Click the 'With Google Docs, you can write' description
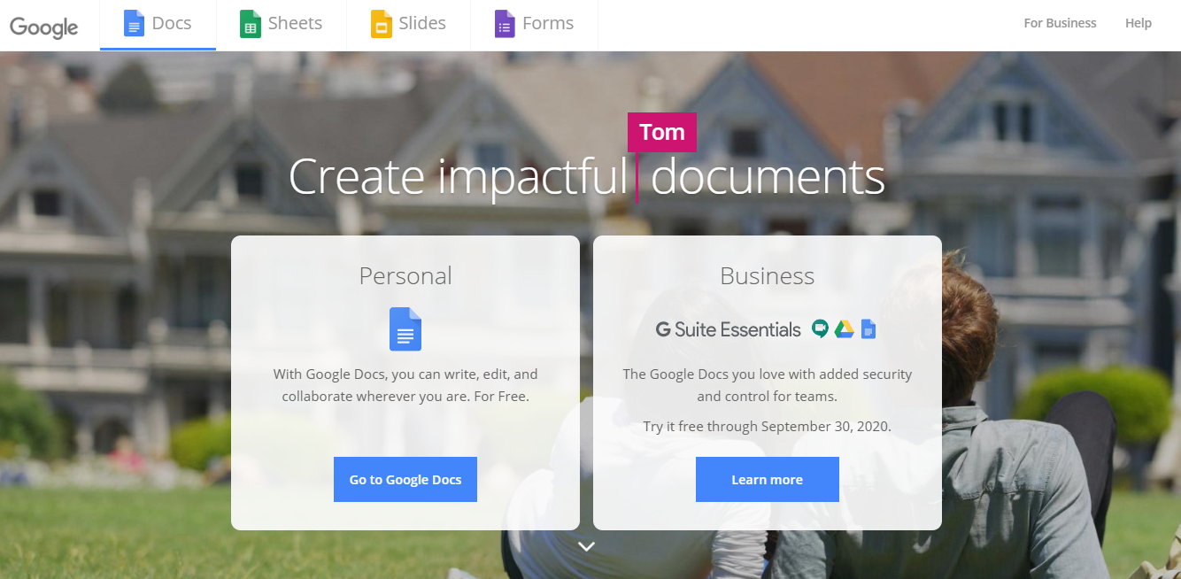This screenshot has height=579, width=1181. point(405,385)
